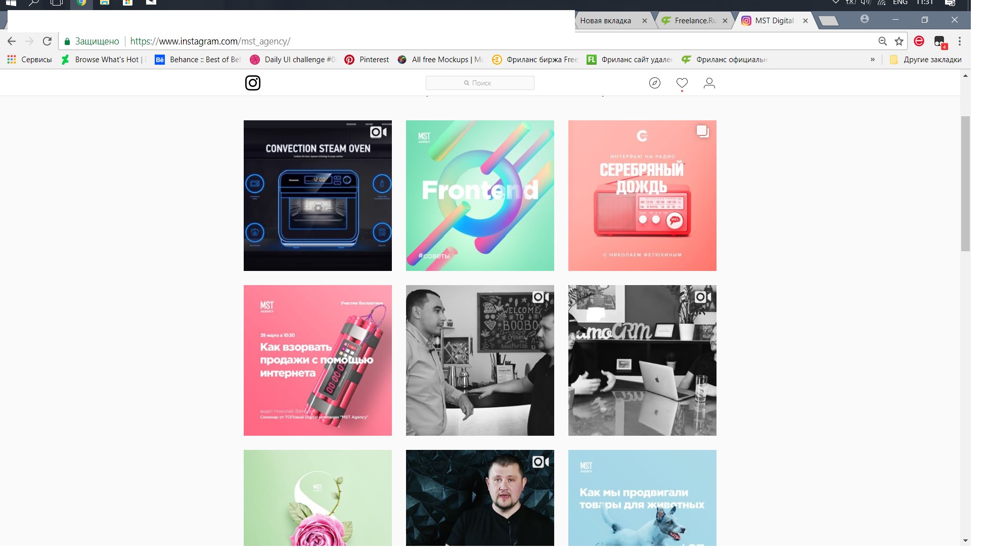Screen dimensions: 985x552
Task: Click the Сервисы apps grid icon
Action: [12, 60]
